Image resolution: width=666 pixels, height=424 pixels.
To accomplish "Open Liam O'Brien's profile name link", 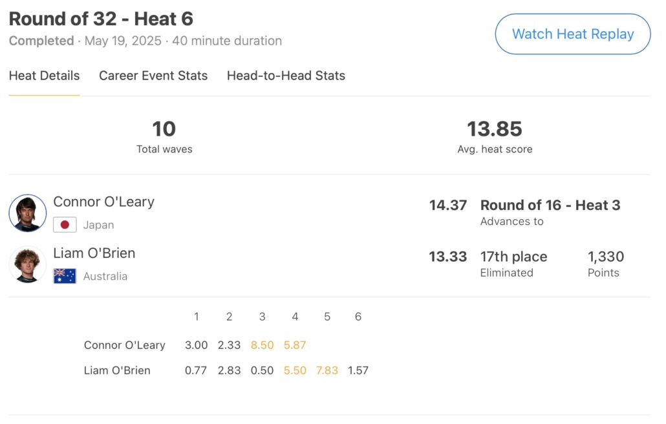I will (x=94, y=253).
